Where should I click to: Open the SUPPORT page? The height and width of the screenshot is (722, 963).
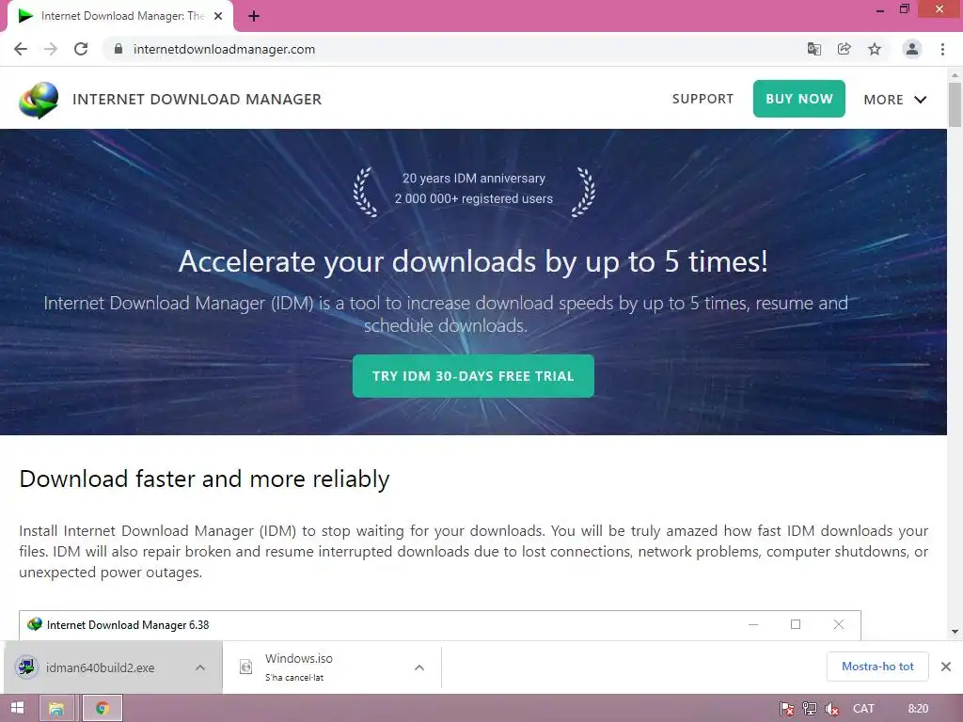703,99
